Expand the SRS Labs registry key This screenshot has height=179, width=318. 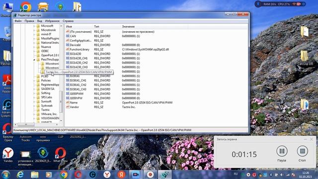[34, 97]
